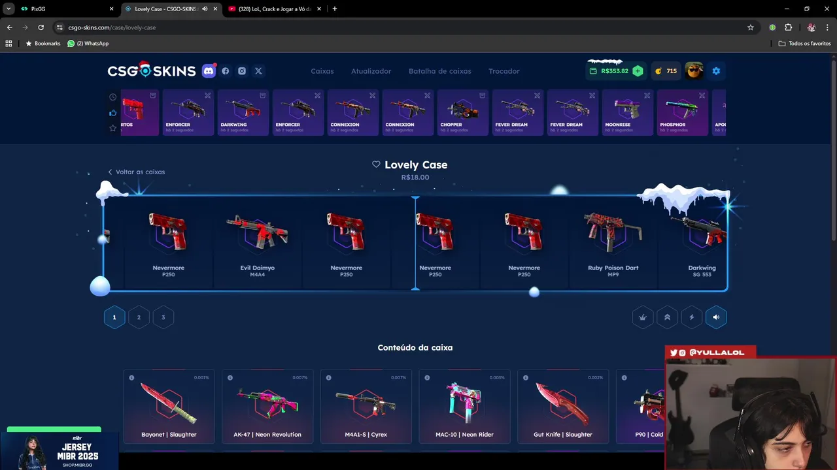Favorite the Lovely Case with heart
The width and height of the screenshot is (837, 470).
pos(376,164)
